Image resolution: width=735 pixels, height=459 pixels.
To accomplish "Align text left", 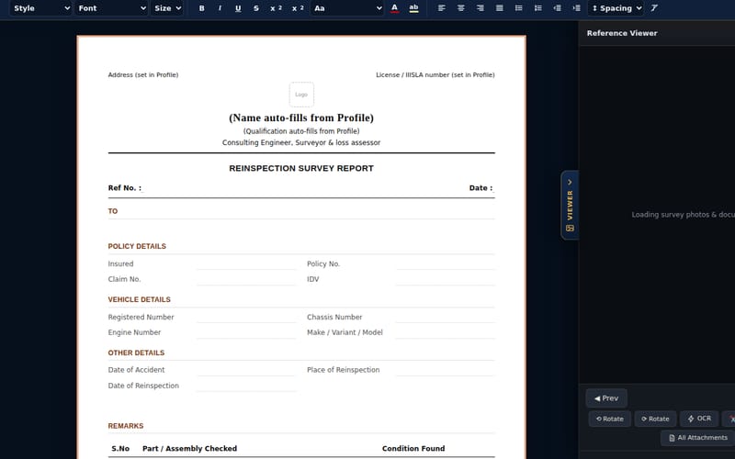I will [x=442, y=8].
